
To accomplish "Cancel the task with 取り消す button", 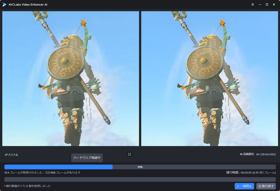I will [266, 186].
